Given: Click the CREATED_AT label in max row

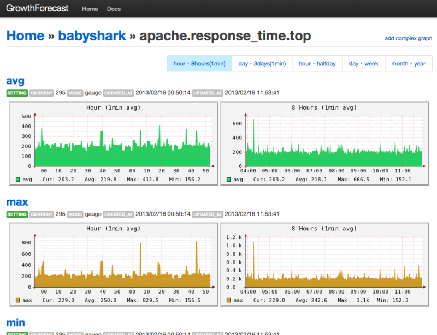Looking at the screenshot, I should [119, 214].
